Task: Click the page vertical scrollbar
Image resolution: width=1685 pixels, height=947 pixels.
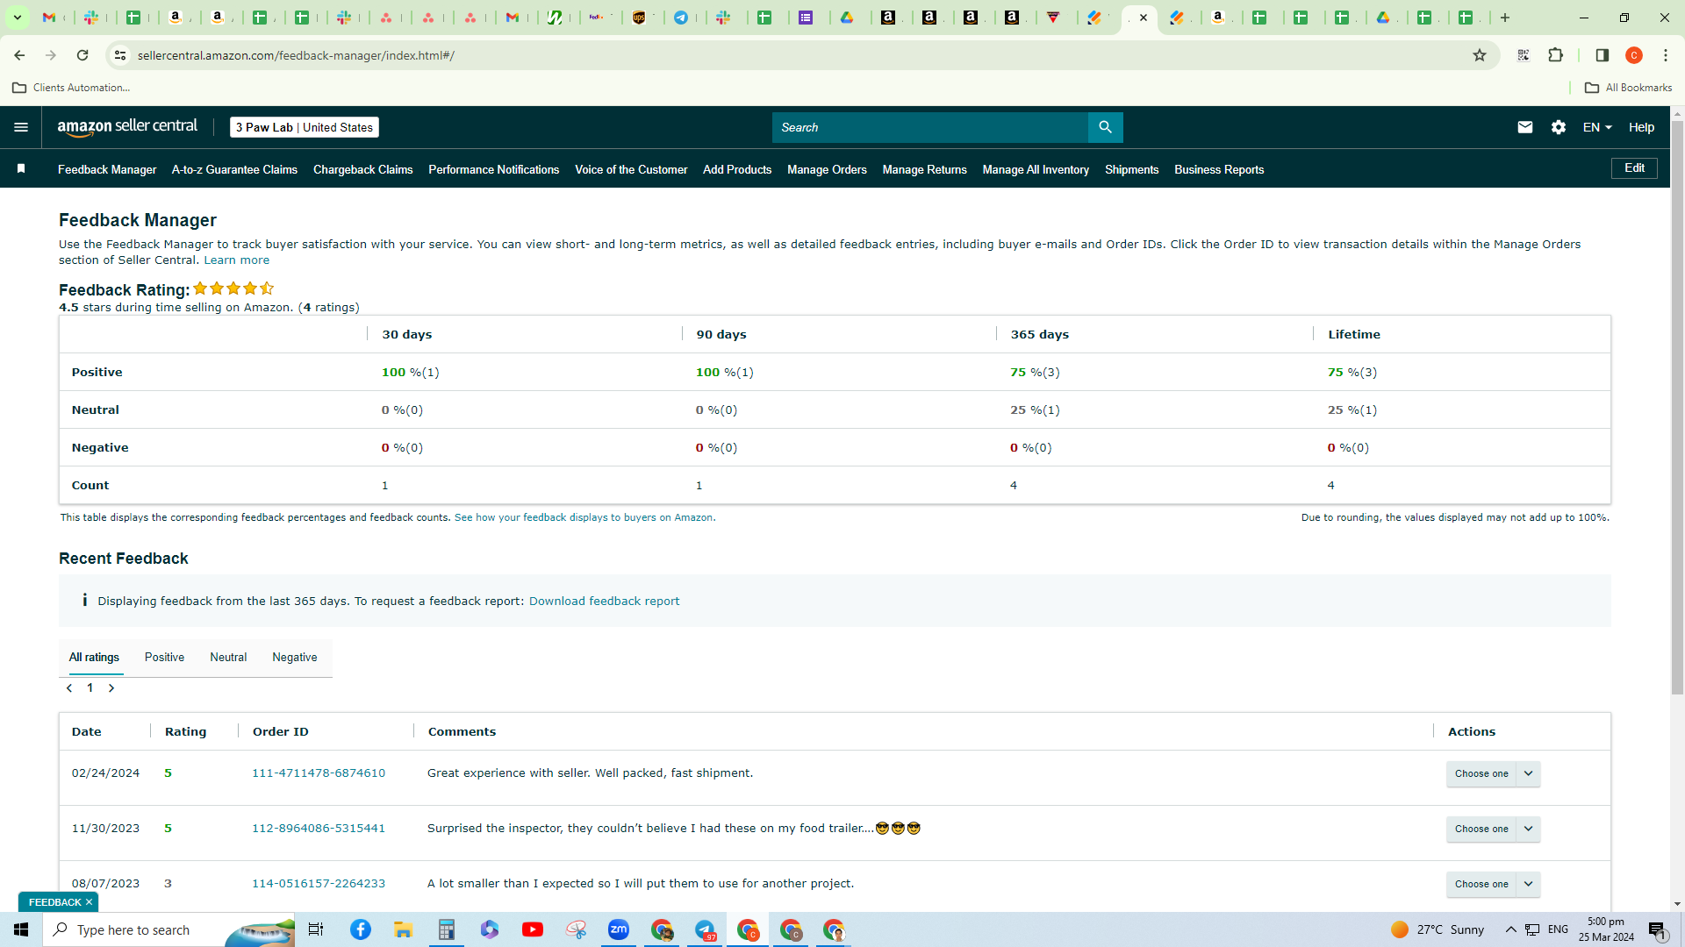Action: pos(1677,408)
